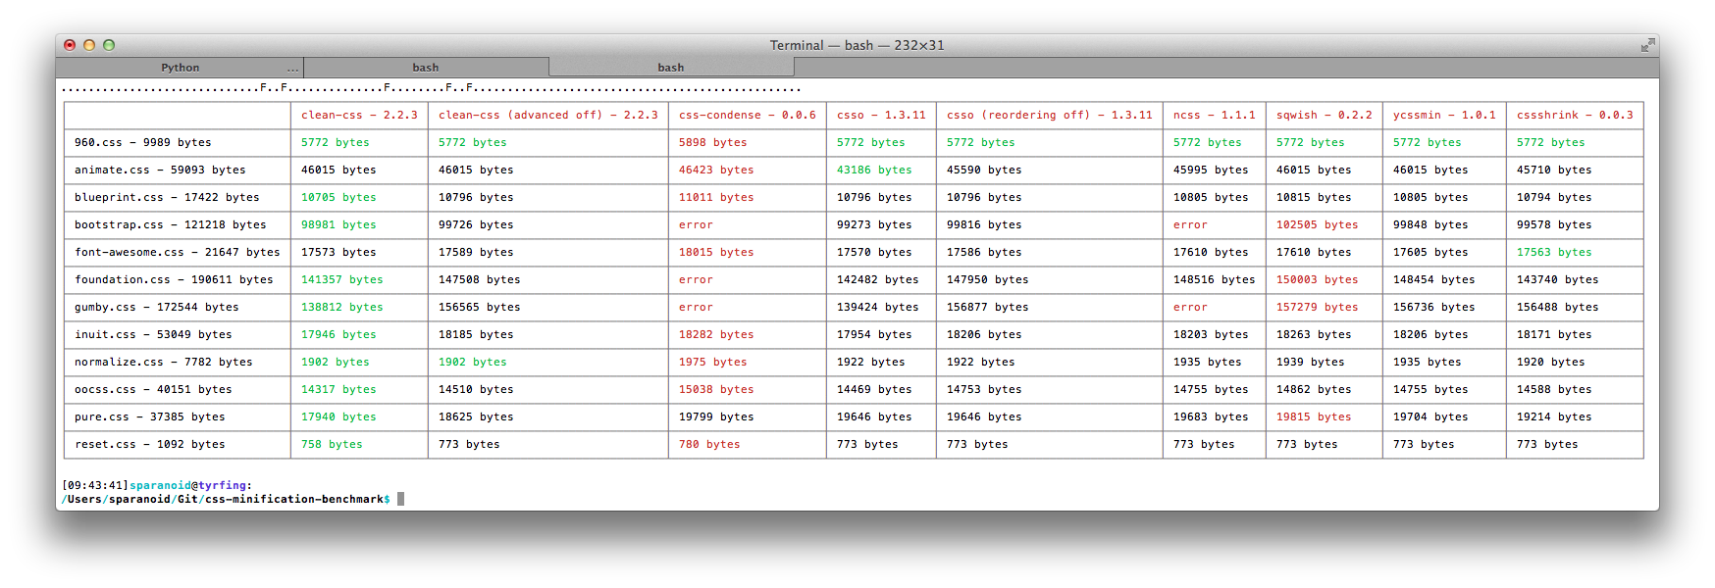Image resolution: width=1715 pixels, height=588 pixels.
Task: Close the Terminal window with red button
Action: coord(70,45)
